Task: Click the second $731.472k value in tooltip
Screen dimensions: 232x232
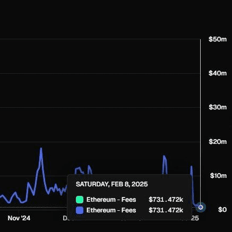Action: (166, 210)
